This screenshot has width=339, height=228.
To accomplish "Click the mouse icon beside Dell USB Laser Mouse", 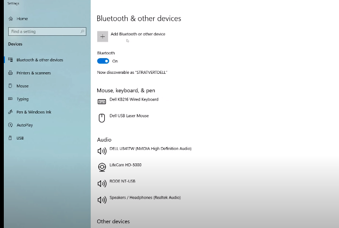I will (x=102, y=118).
